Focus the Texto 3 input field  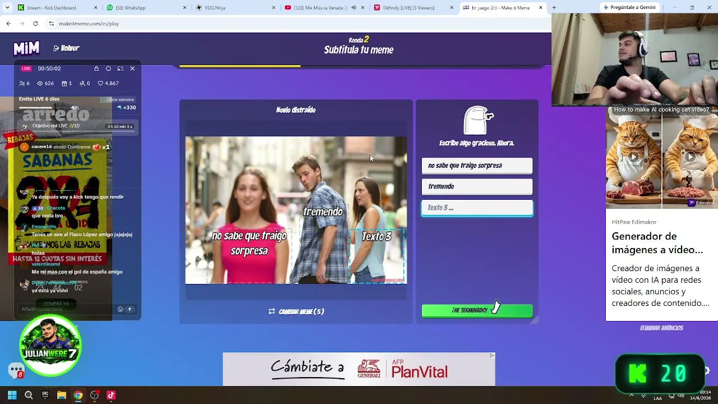click(x=477, y=208)
